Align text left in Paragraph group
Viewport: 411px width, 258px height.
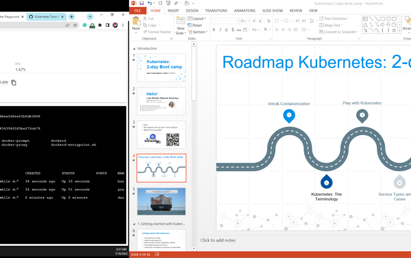(277, 29)
